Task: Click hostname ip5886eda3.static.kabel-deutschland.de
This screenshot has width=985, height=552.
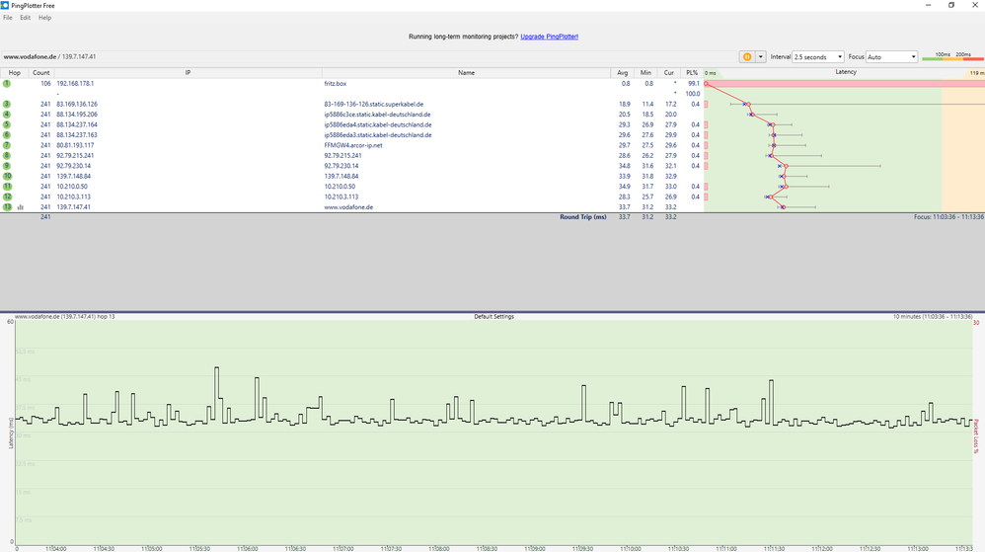Action: [x=378, y=134]
